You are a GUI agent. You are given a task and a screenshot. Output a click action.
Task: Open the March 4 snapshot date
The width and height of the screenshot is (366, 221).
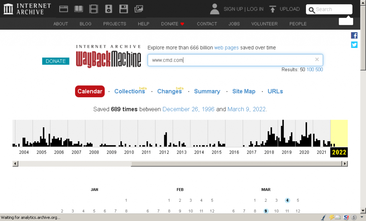point(287,200)
